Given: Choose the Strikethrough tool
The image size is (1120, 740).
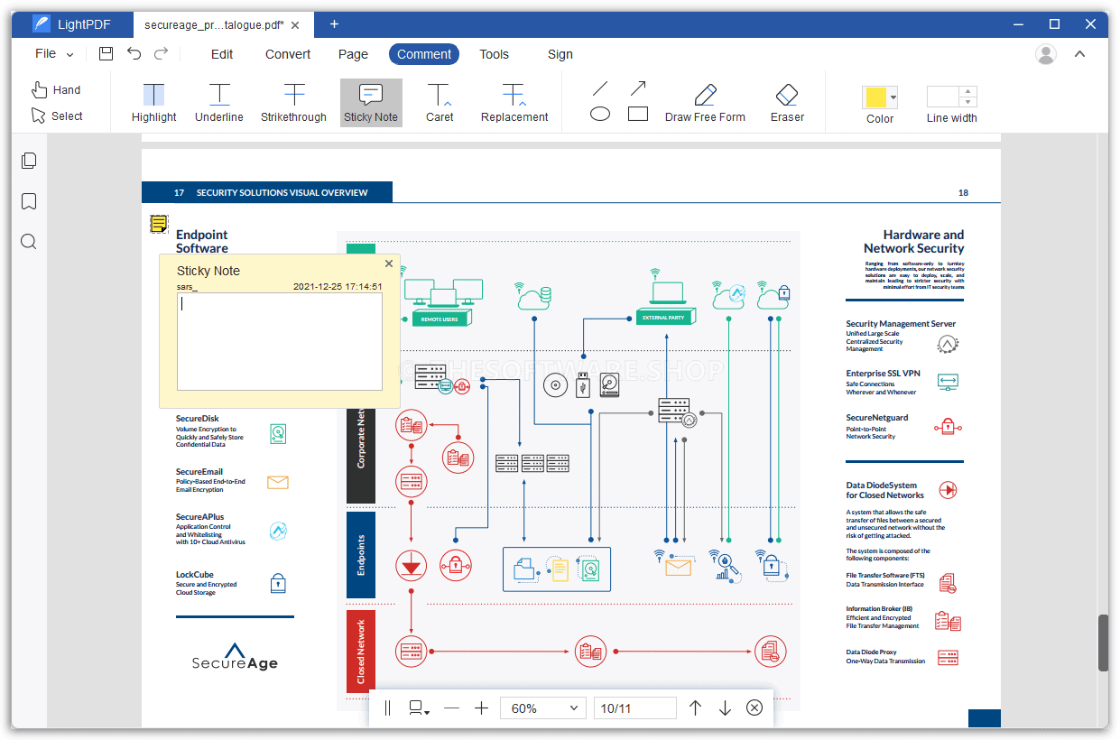Looking at the screenshot, I should pyautogui.click(x=293, y=102).
